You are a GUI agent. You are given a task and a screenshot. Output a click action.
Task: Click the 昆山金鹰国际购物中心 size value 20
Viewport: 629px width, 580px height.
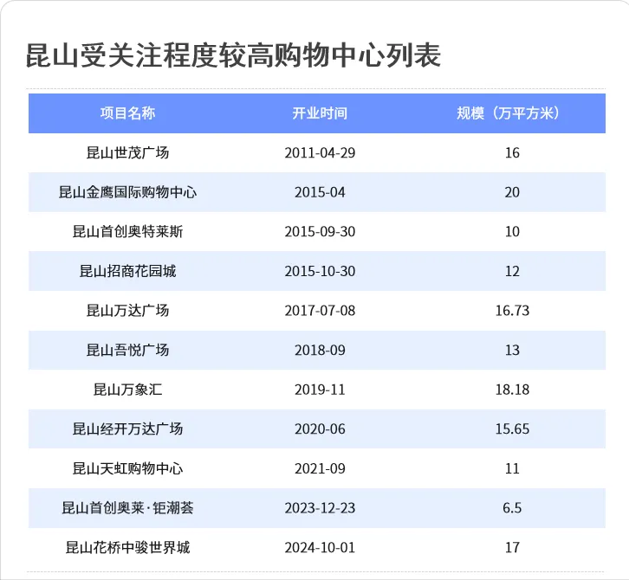click(512, 192)
